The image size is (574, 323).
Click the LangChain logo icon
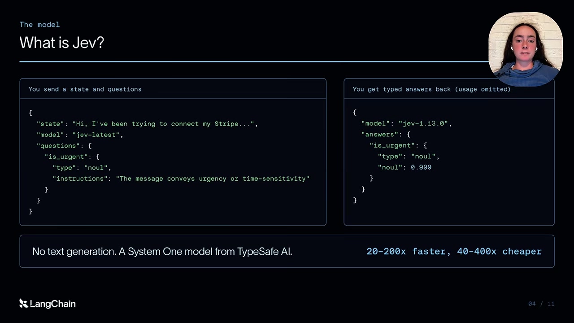pos(24,304)
